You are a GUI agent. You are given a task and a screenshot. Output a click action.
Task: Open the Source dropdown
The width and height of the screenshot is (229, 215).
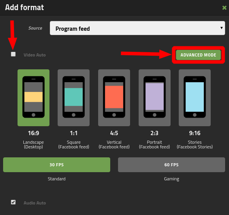[x=137, y=28]
